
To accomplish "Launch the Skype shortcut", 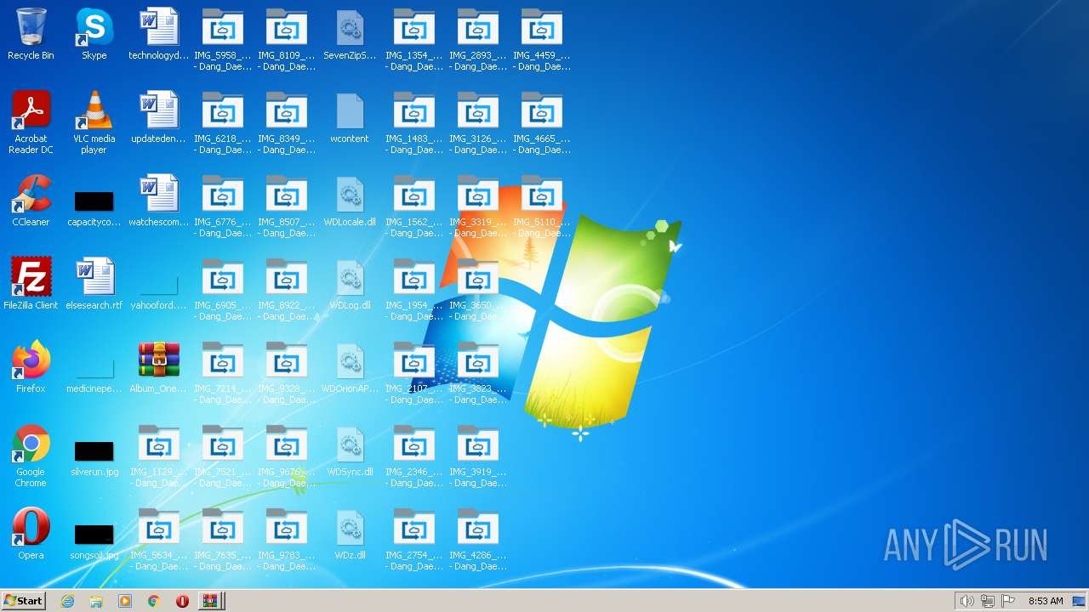I will 94,34.
